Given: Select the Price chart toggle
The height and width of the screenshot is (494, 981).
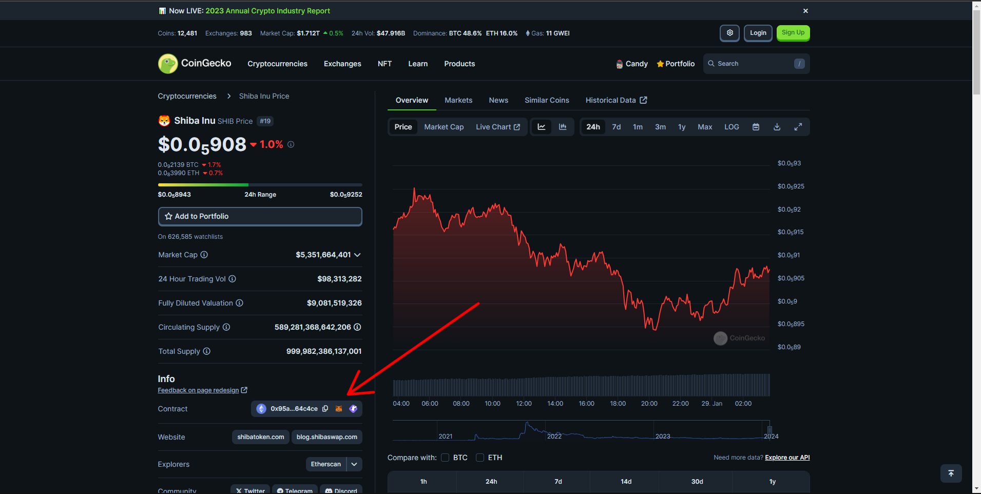Looking at the screenshot, I should tap(403, 127).
